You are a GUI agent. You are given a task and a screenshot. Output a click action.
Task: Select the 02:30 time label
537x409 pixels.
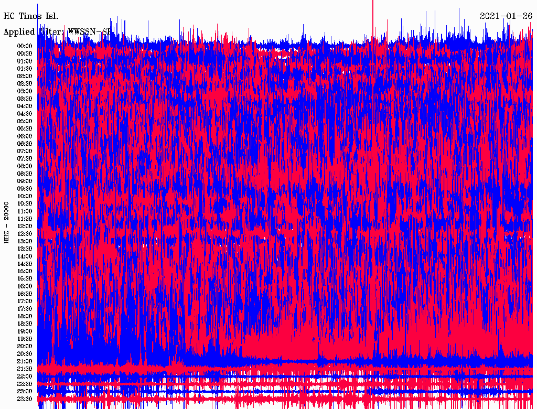(24, 84)
